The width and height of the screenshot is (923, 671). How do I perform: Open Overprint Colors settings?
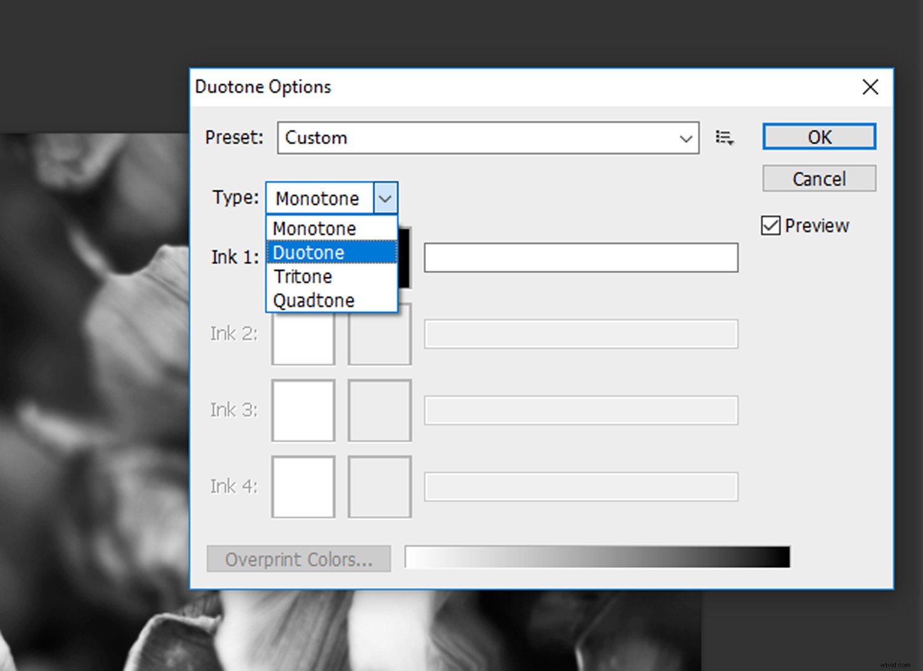click(x=298, y=558)
